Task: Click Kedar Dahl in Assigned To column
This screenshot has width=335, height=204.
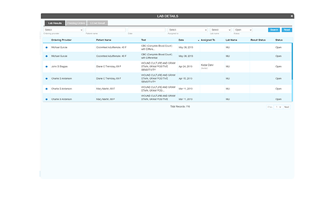Action: 207,65
